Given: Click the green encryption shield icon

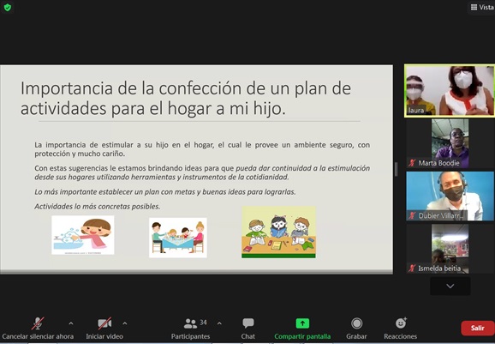Looking at the screenshot, I should (x=7, y=7).
